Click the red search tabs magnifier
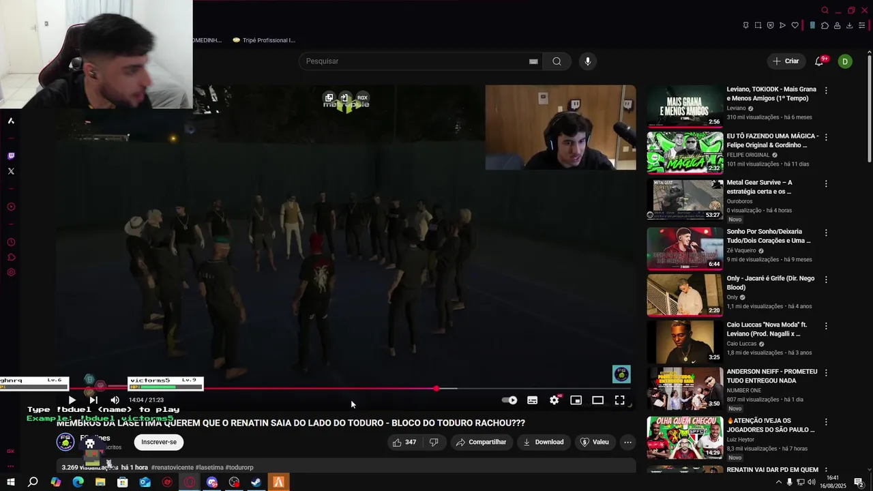873x491 pixels. [825, 10]
